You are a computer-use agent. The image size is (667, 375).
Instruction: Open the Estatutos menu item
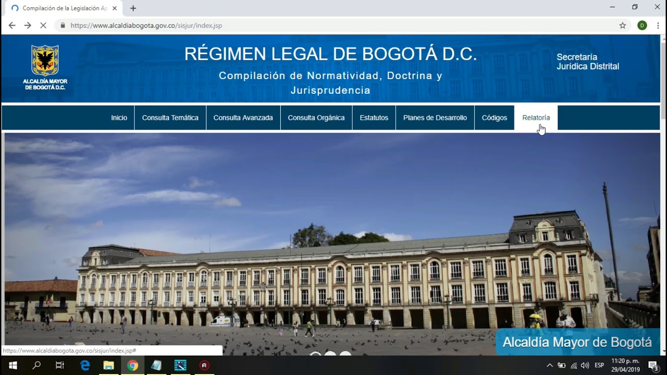pyautogui.click(x=374, y=118)
